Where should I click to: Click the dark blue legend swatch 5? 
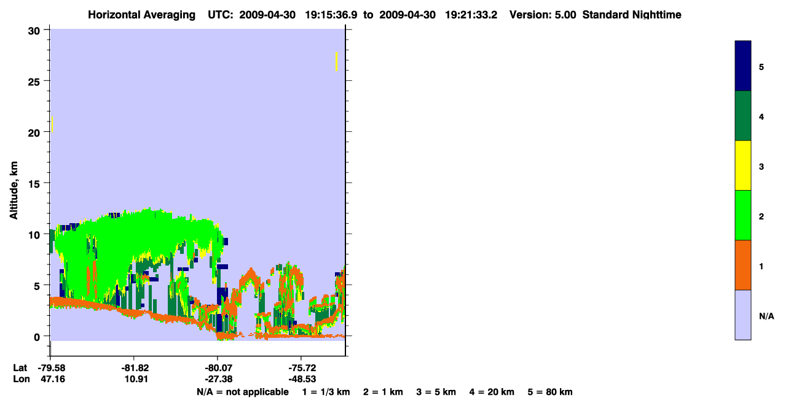click(x=743, y=66)
